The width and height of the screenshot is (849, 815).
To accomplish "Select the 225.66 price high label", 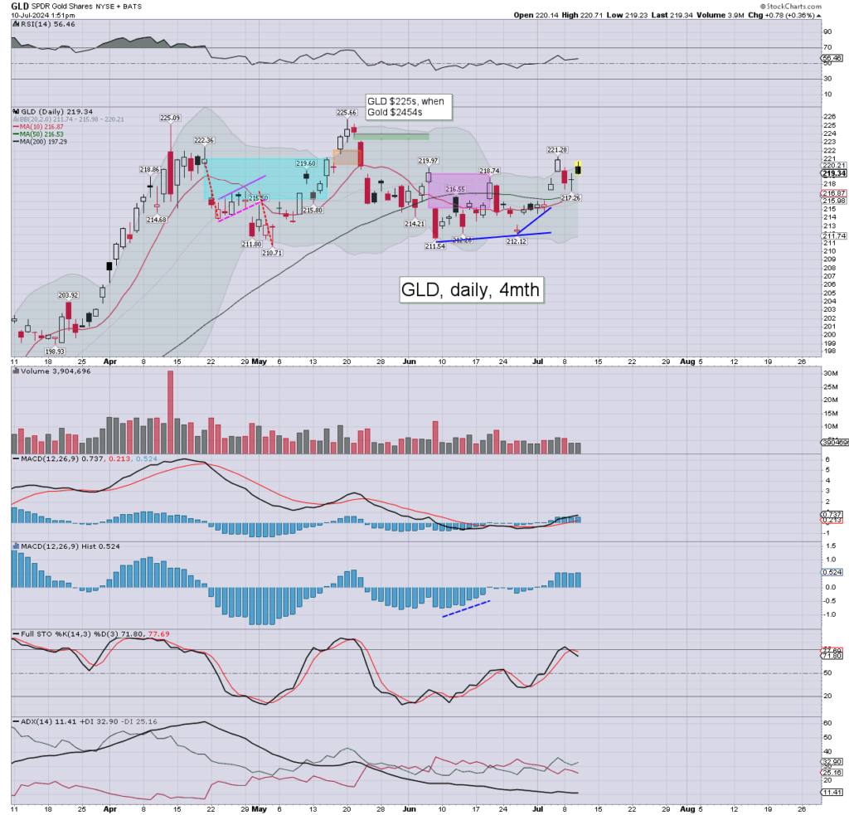I will pyautogui.click(x=347, y=112).
